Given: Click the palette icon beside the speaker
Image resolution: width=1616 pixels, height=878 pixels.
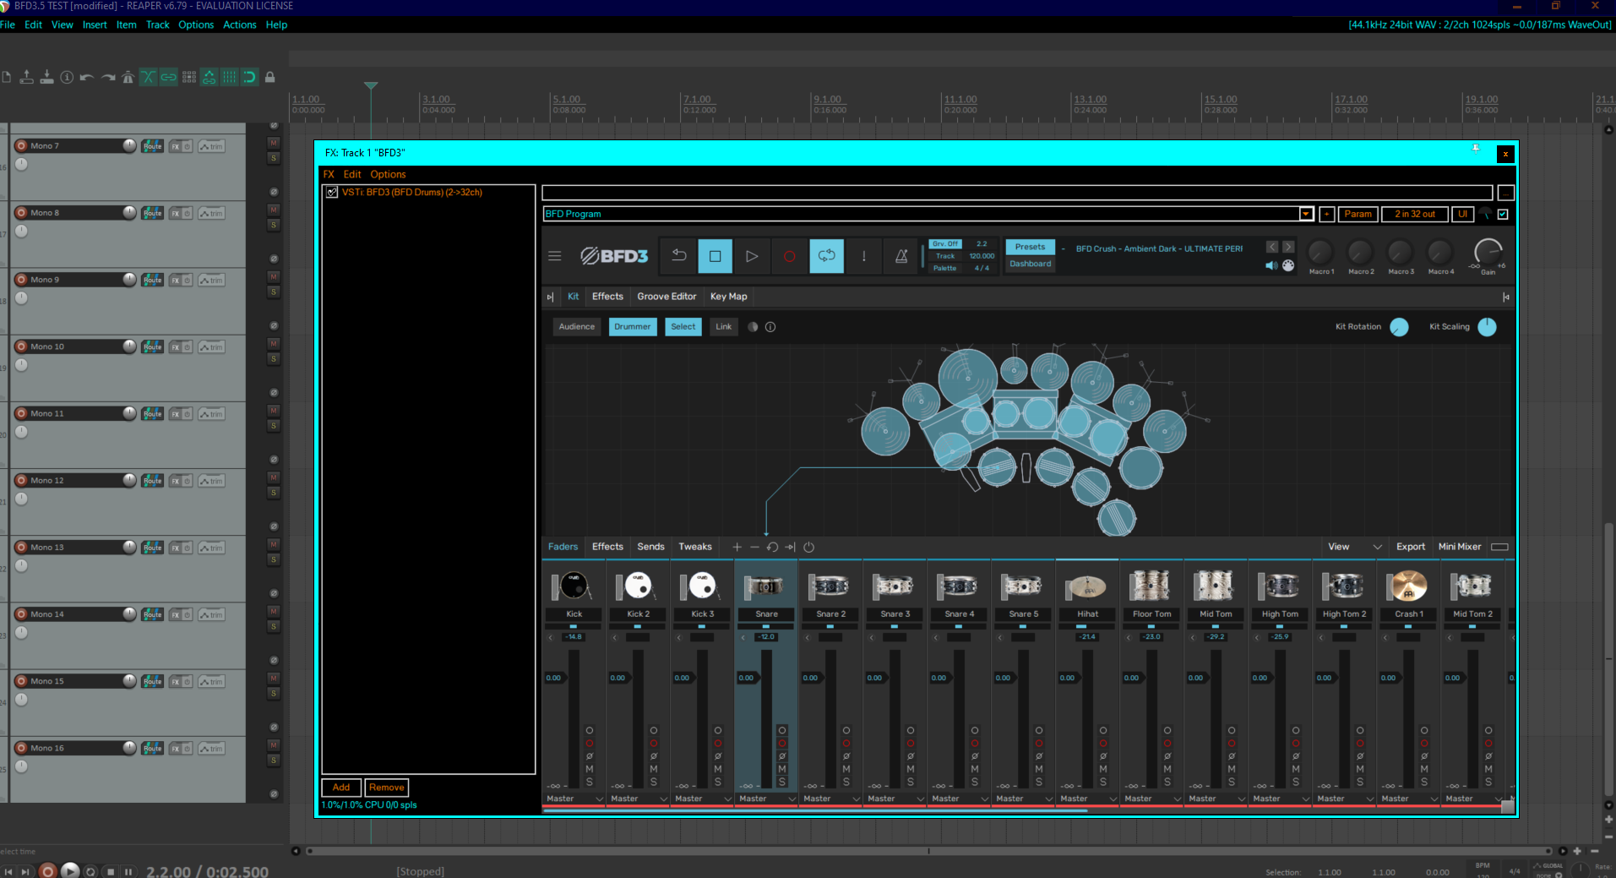Looking at the screenshot, I should tap(1288, 265).
